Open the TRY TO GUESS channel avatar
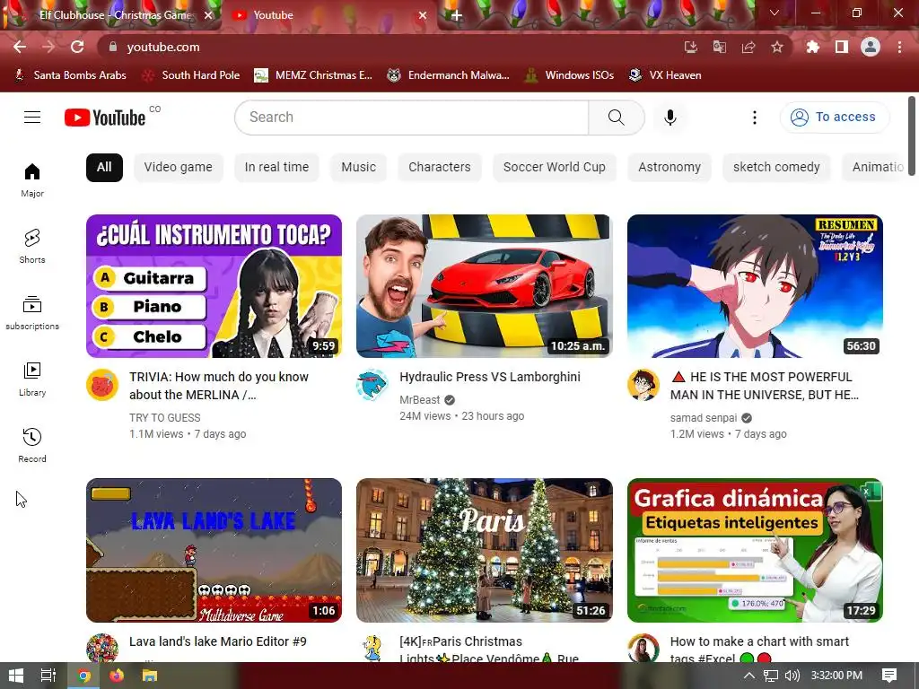 [102, 385]
